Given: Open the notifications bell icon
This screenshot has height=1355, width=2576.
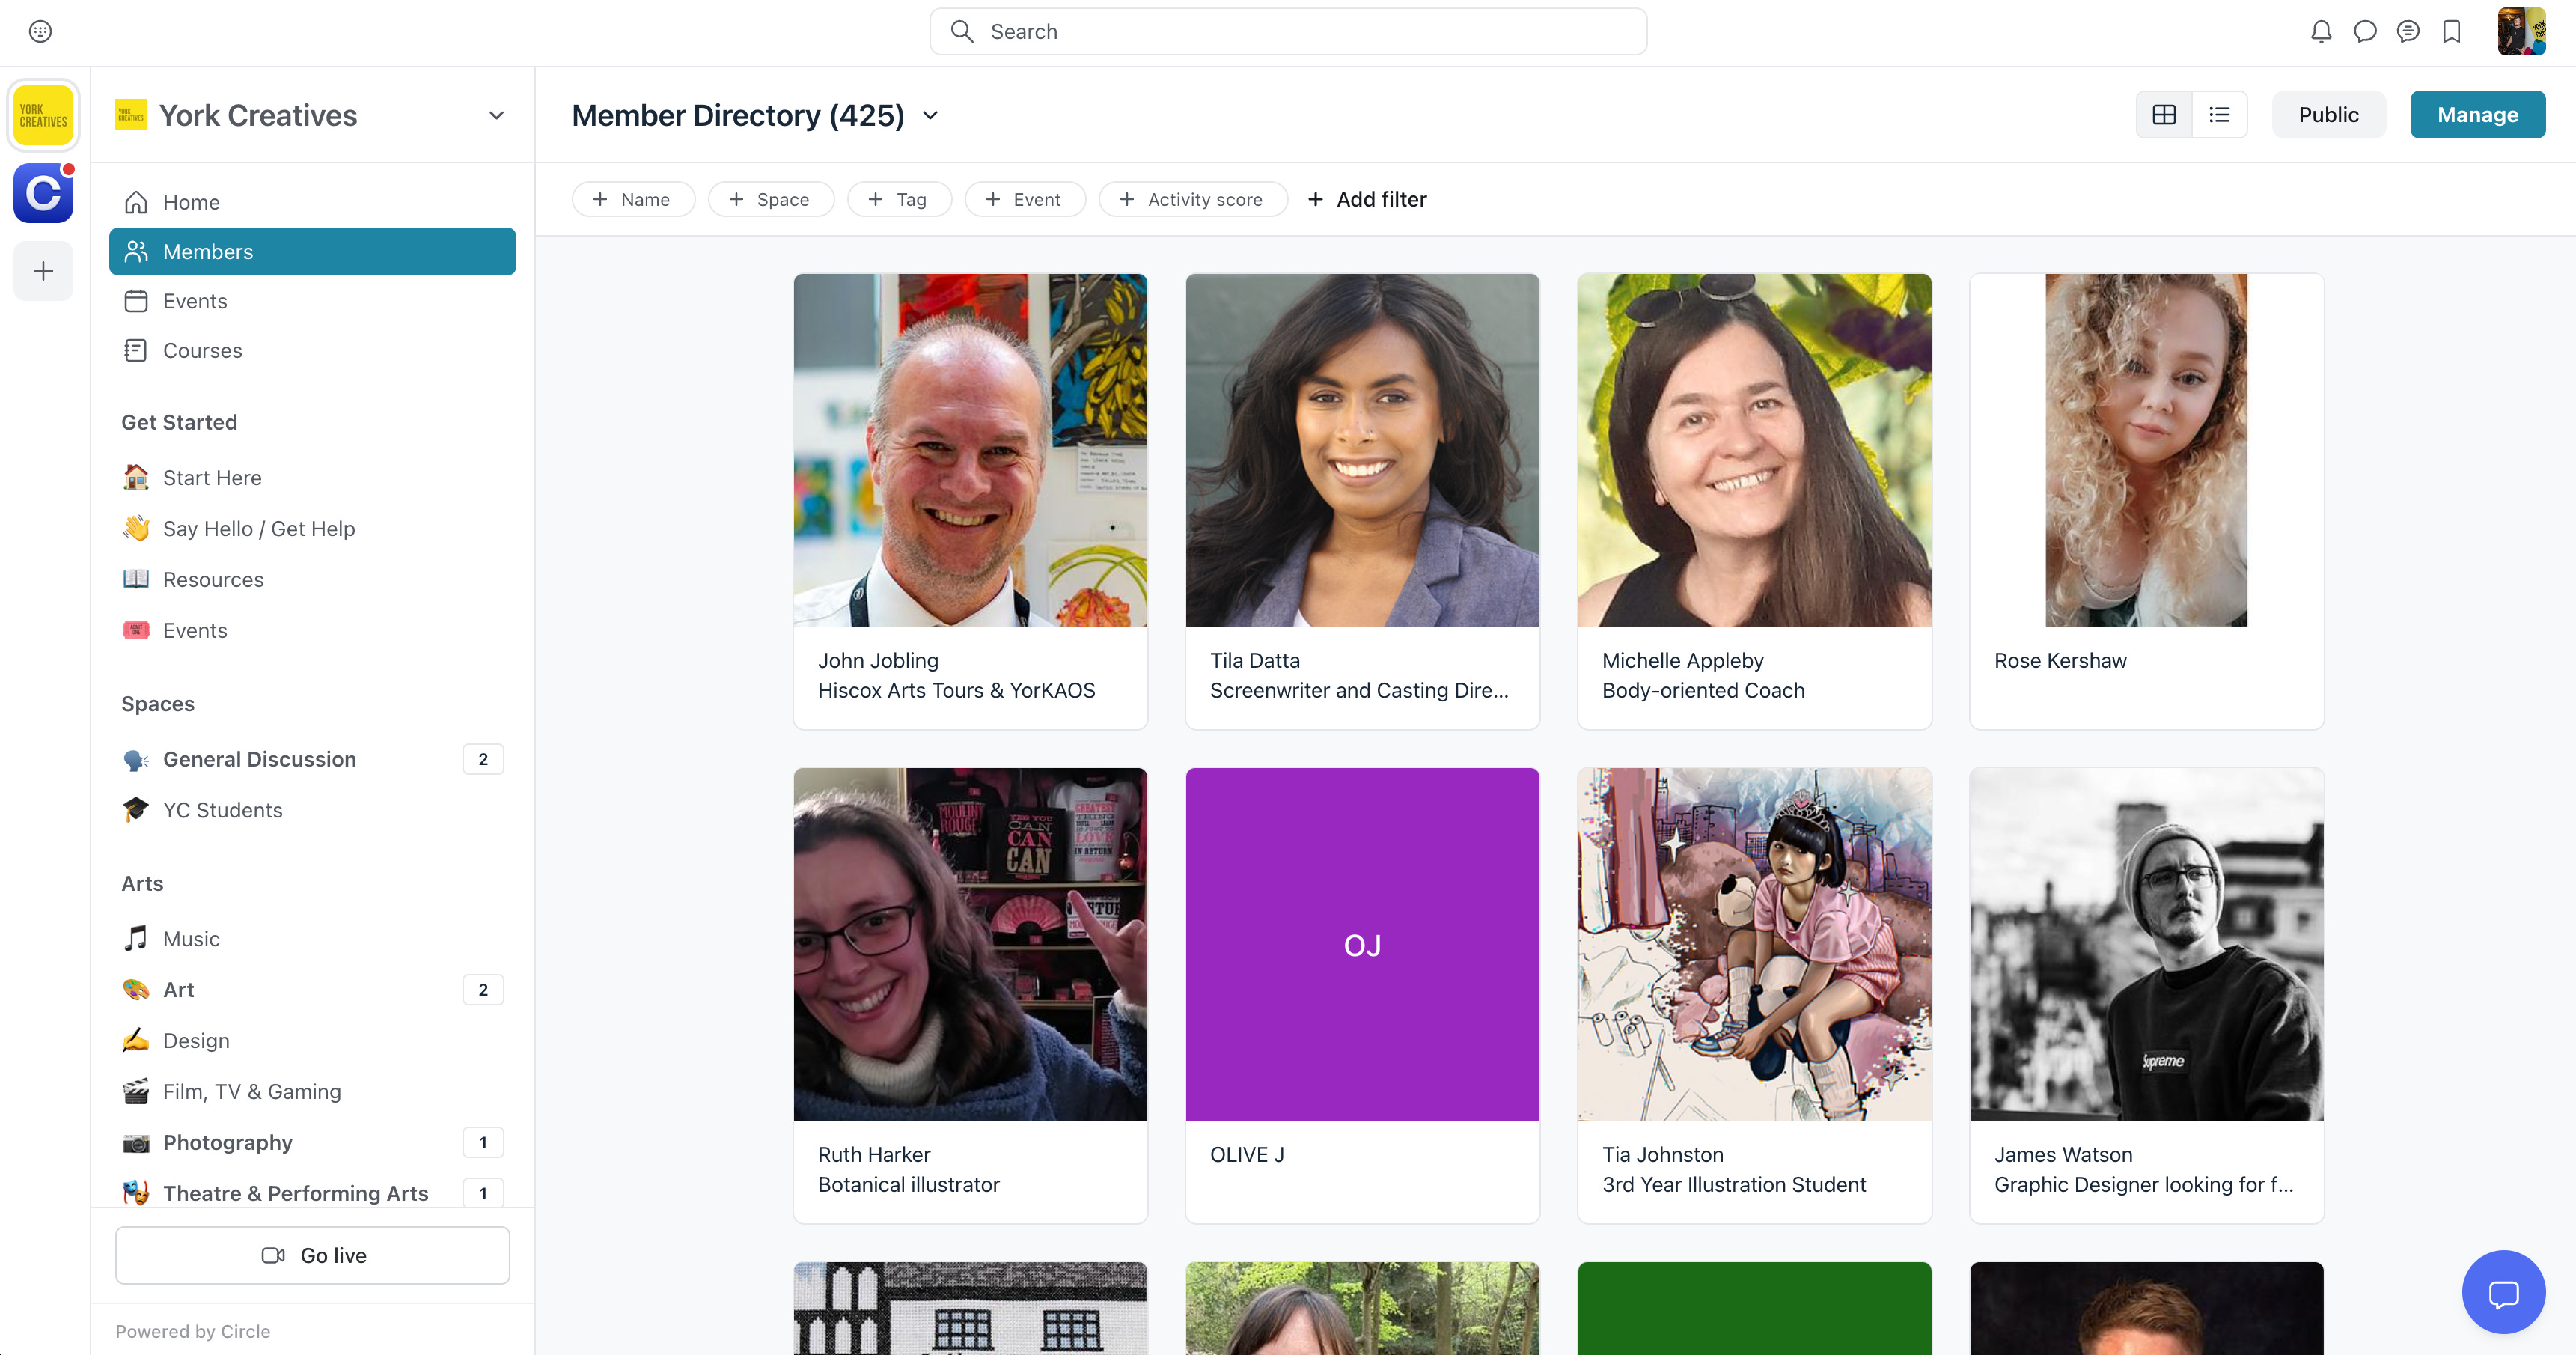Looking at the screenshot, I should (2321, 32).
